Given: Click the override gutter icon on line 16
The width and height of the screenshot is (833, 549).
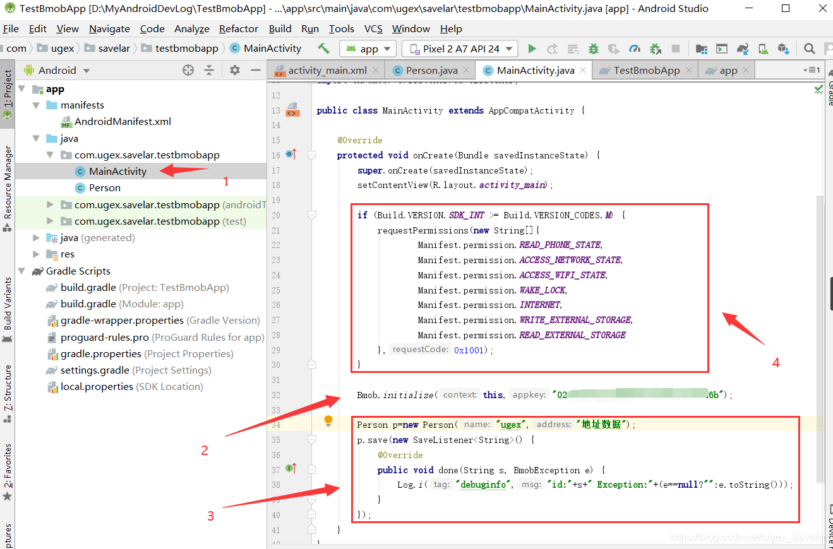Looking at the screenshot, I should pos(292,154).
